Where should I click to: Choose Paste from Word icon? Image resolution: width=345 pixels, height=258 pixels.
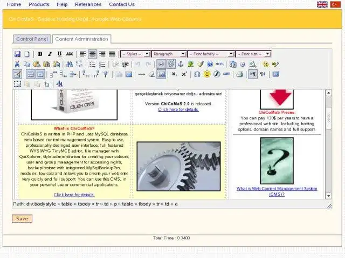(x=56, y=64)
